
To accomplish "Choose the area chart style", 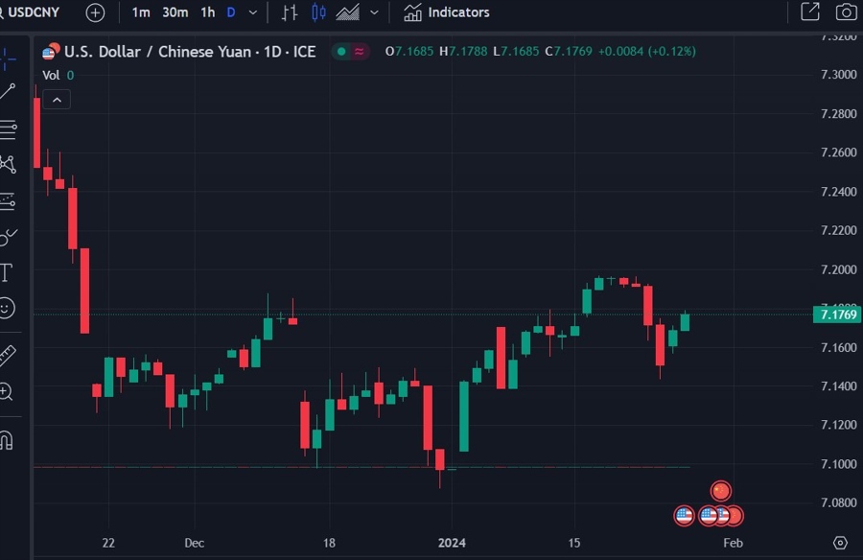I will 348,12.
